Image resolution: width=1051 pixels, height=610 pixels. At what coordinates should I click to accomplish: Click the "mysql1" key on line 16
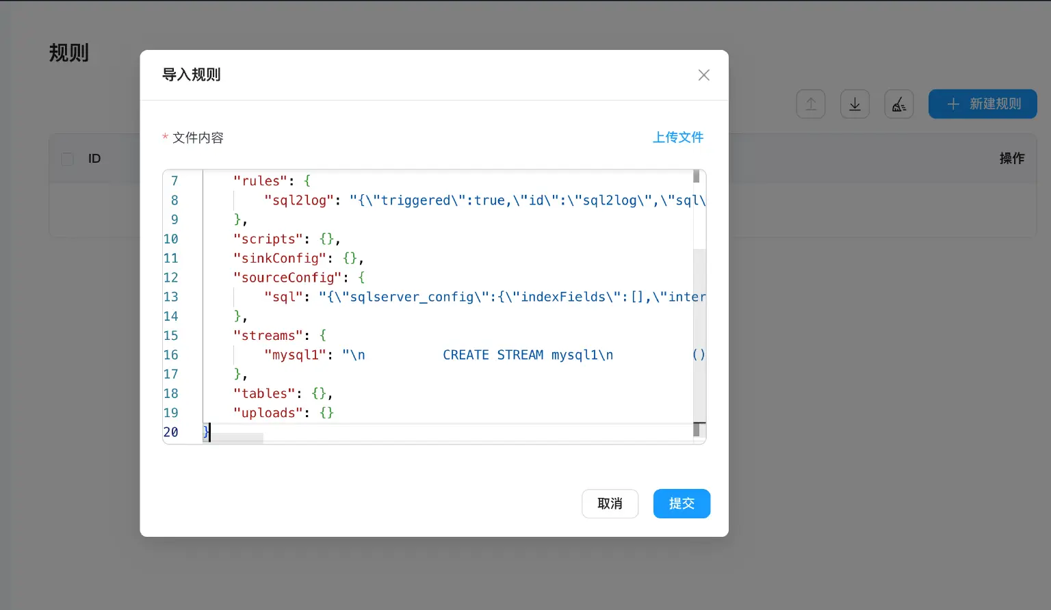[x=295, y=355]
